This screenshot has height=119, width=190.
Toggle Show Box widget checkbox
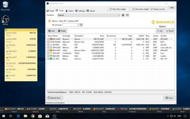click(x=133, y=9)
